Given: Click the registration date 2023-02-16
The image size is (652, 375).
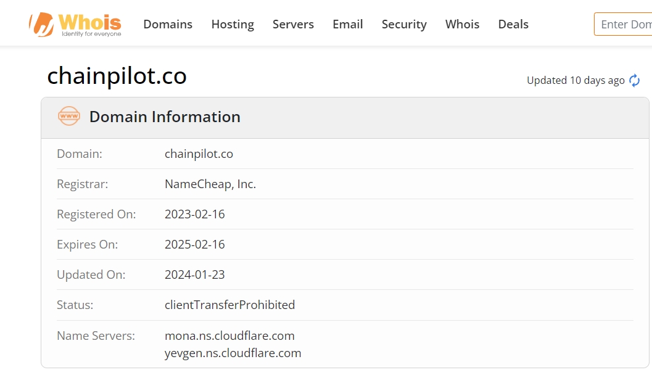Looking at the screenshot, I should click(194, 214).
